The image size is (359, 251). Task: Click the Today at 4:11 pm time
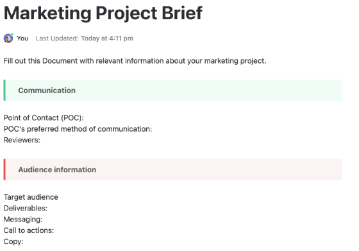click(107, 39)
